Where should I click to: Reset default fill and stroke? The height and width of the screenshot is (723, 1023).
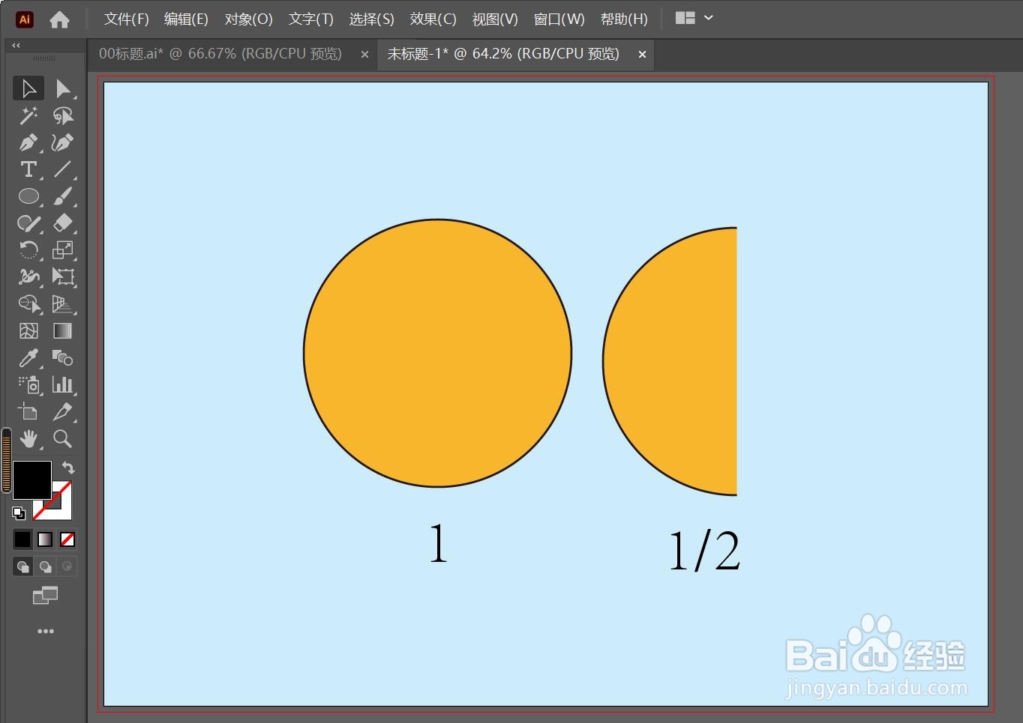19,513
